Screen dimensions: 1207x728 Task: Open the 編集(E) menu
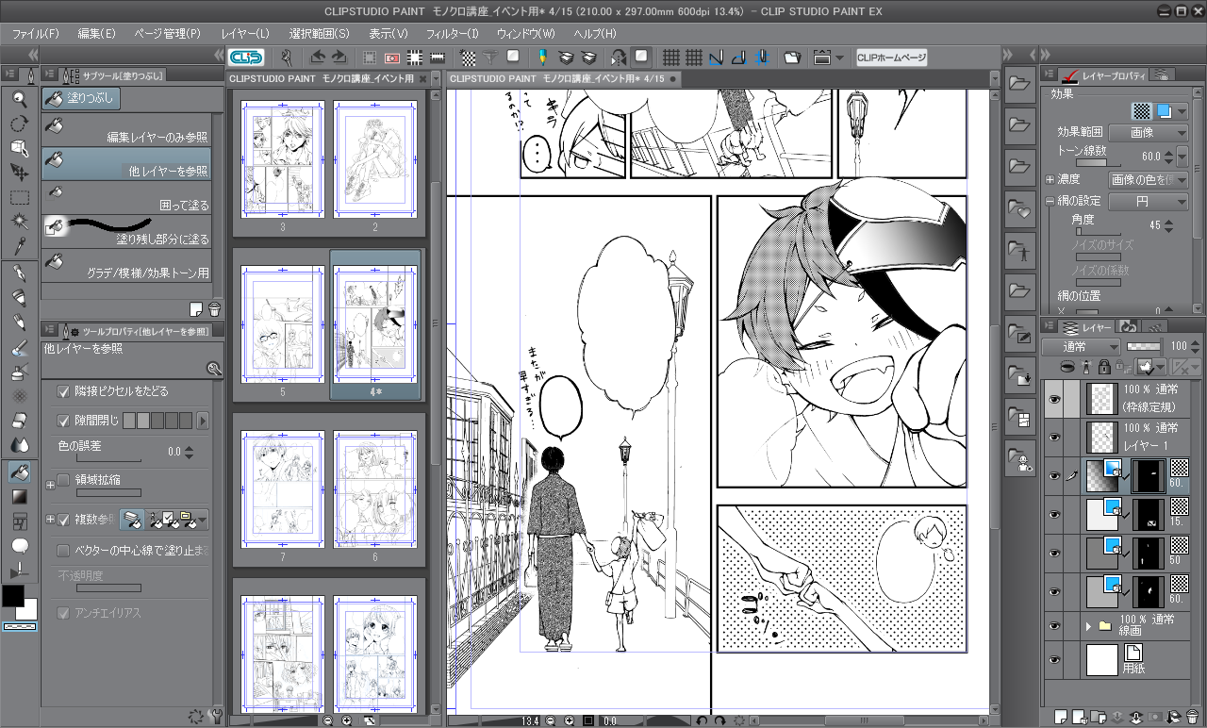[x=97, y=33]
